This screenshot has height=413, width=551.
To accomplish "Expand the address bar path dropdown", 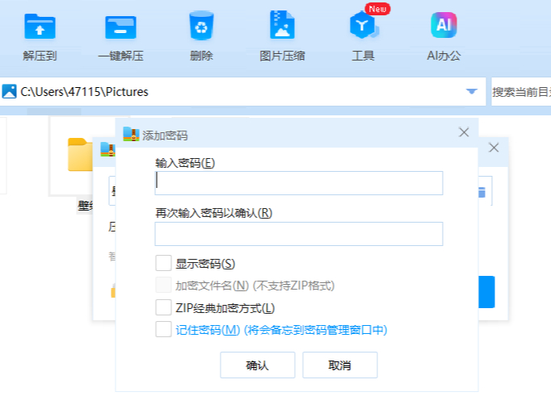I will 471,92.
